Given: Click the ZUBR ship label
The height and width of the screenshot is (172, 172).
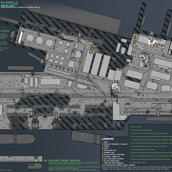Looking at the screenshot, I should (x=31, y=165).
